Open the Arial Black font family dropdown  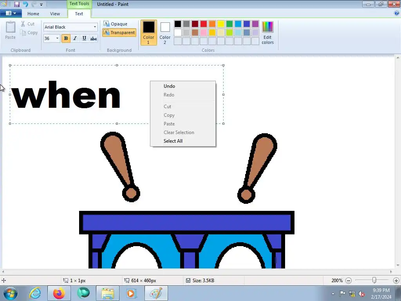tap(95, 27)
